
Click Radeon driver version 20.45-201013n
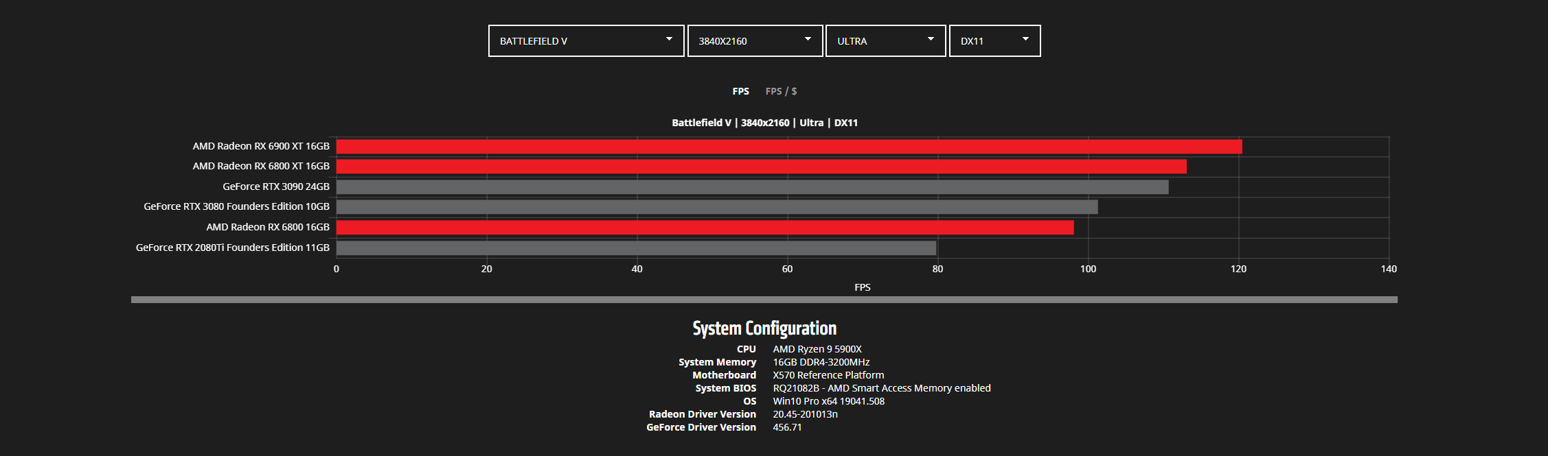click(x=805, y=414)
